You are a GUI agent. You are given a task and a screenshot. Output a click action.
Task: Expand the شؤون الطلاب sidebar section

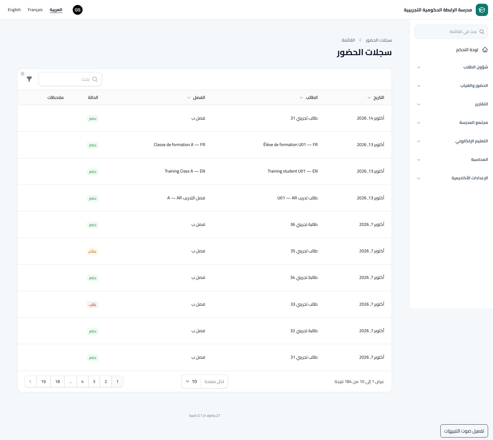(451, 67)
